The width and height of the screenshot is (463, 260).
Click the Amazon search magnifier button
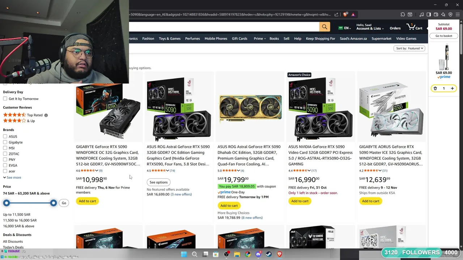(324, 27)
